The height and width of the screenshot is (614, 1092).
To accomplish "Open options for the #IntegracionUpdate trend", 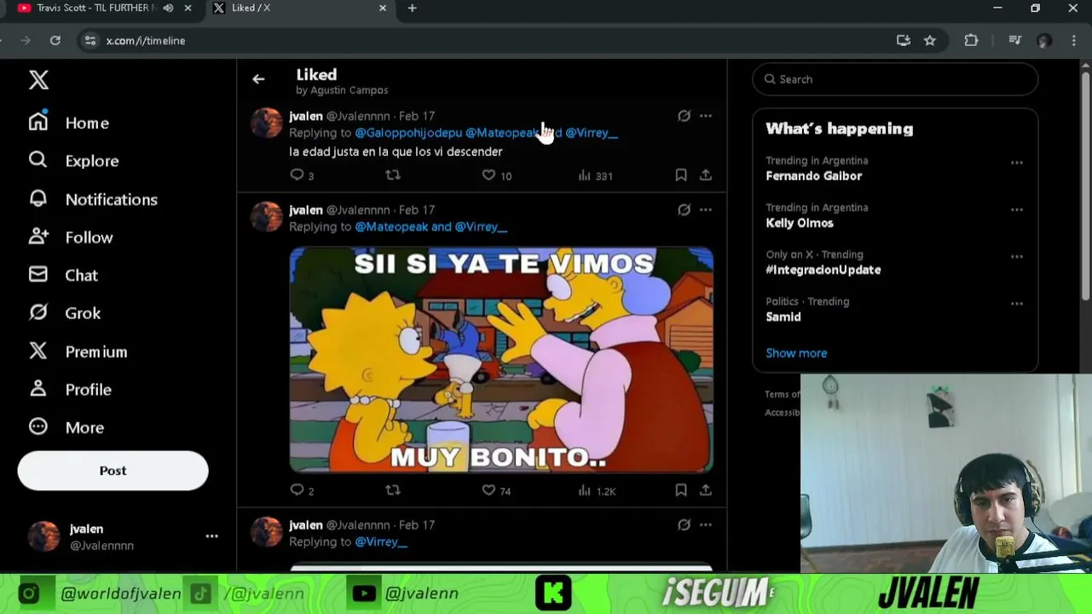I will [1017, 257].
